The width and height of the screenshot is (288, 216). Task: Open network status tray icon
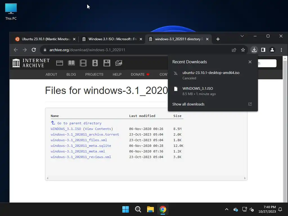pyautogui.click(x=244, y=209)
